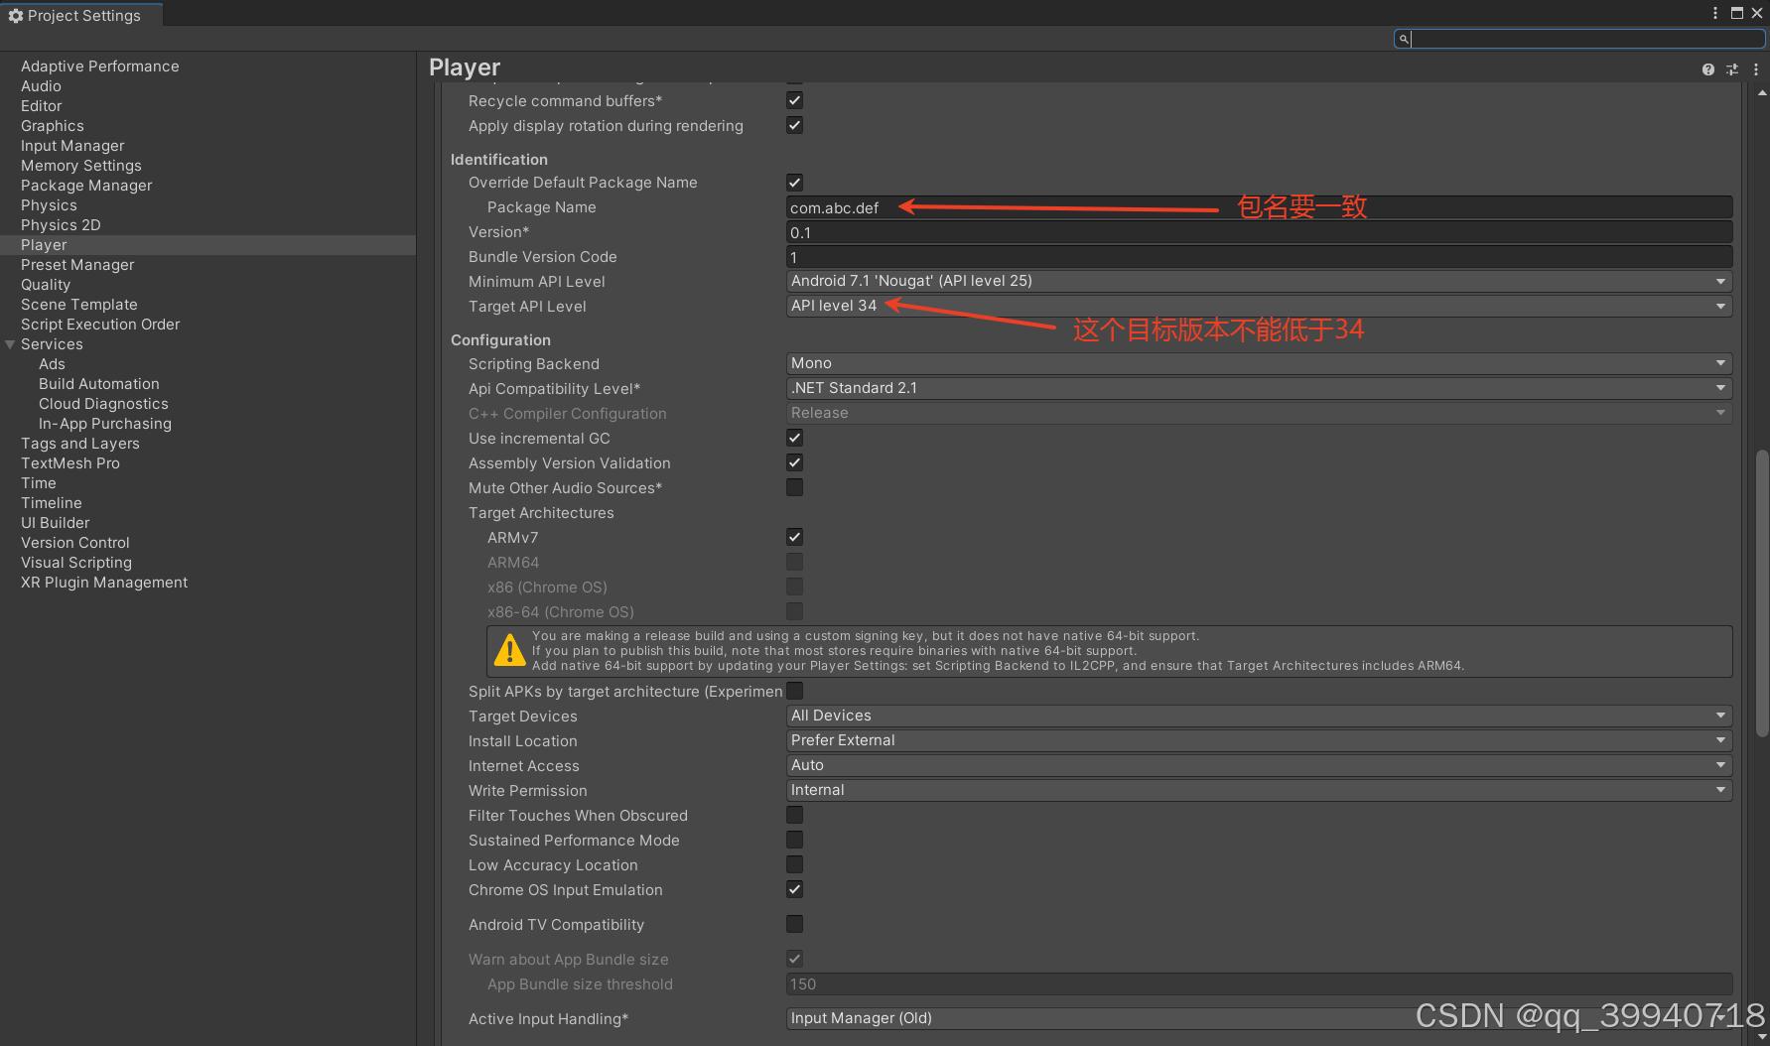
Task: Click the Package Name input field
Action: tap(1259, 207)
